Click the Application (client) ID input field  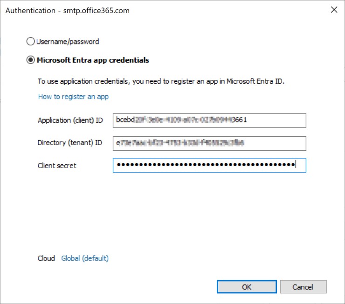pyautogui.click(x=209, y=120)
